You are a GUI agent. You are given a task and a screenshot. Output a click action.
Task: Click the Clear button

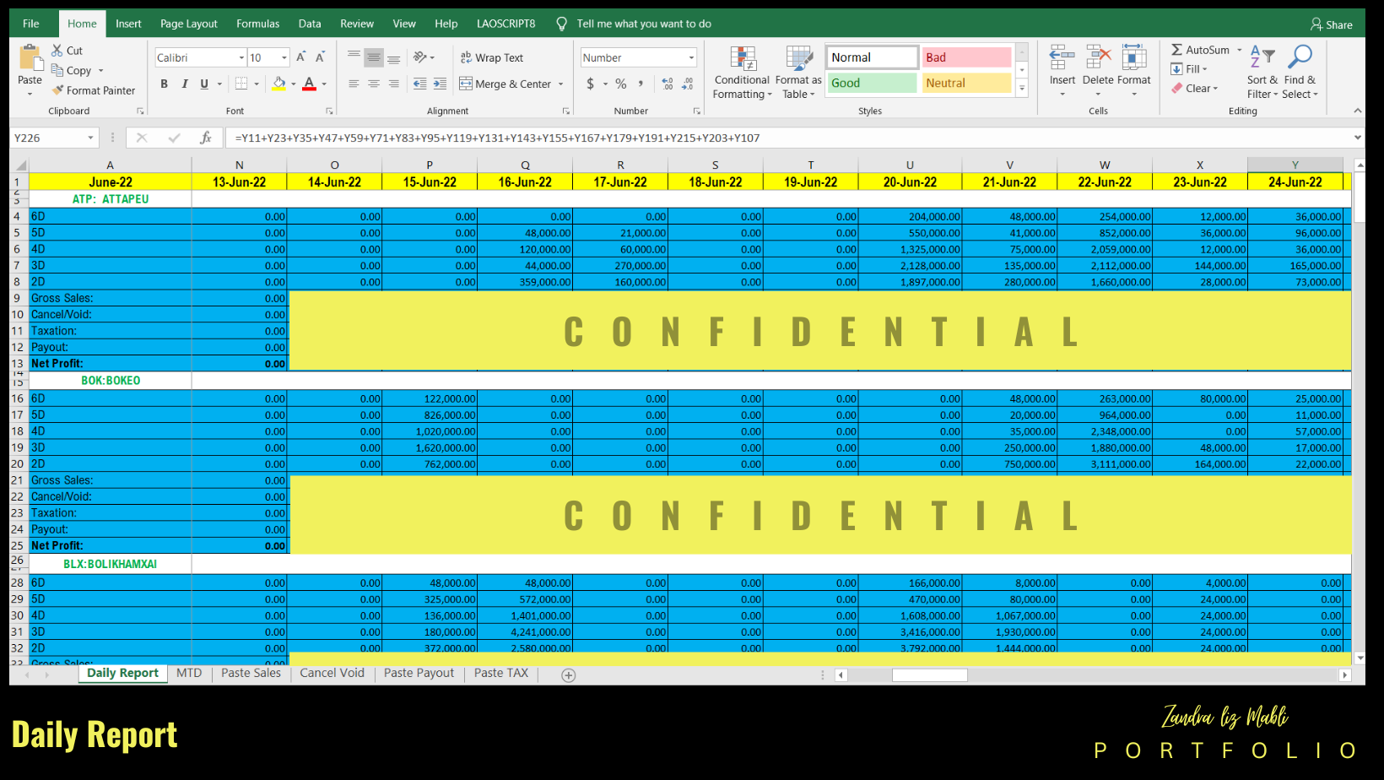[1194, 88]
